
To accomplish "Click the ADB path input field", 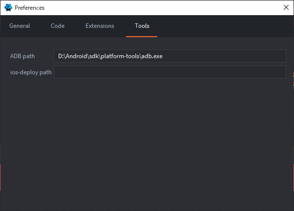I will (170, 56).
